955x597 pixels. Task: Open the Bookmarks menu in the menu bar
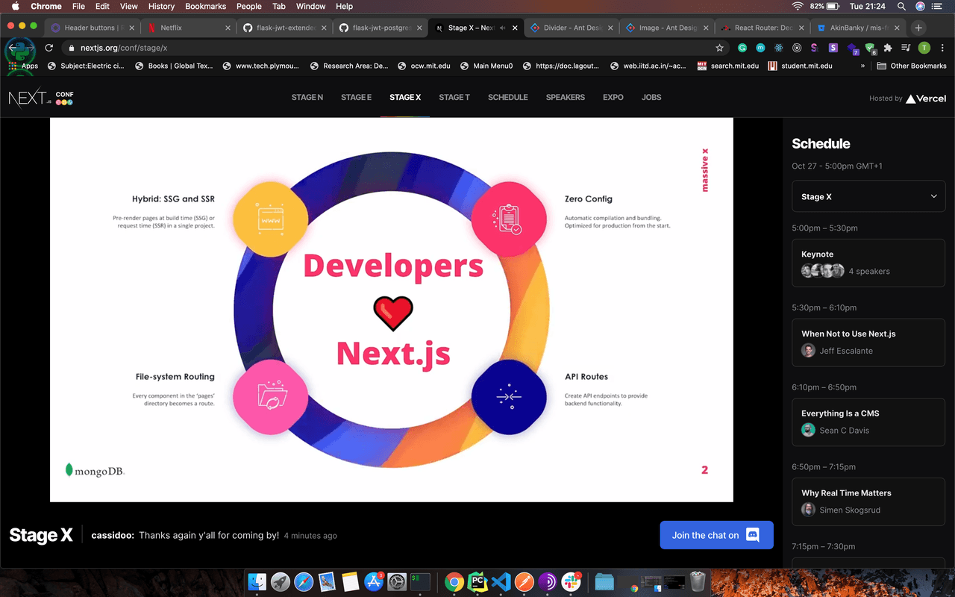(205, 6)
